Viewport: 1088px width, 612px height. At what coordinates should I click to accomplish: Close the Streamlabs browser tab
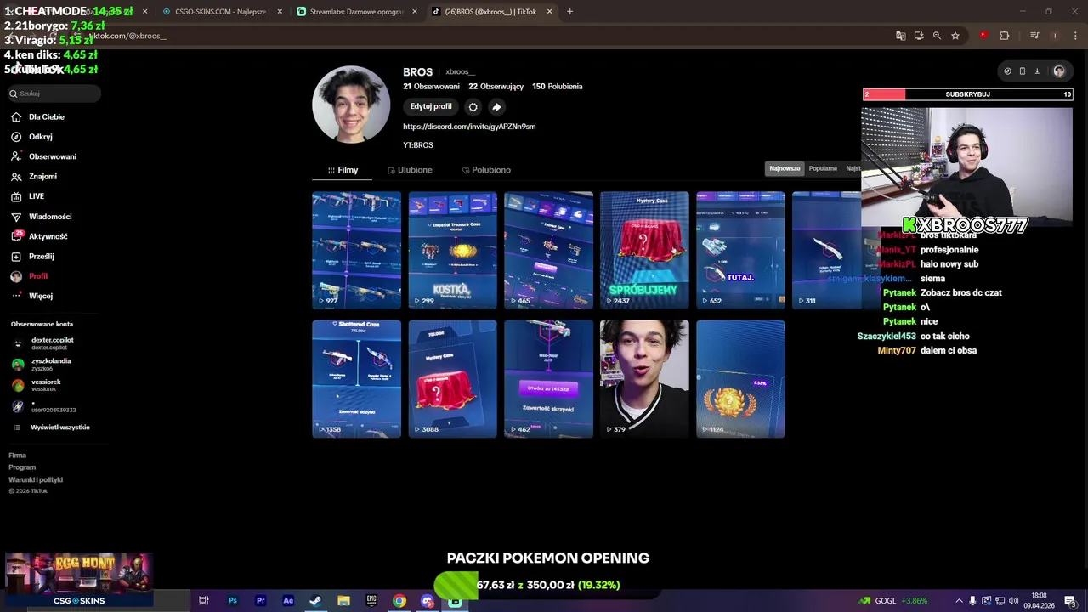414,12
